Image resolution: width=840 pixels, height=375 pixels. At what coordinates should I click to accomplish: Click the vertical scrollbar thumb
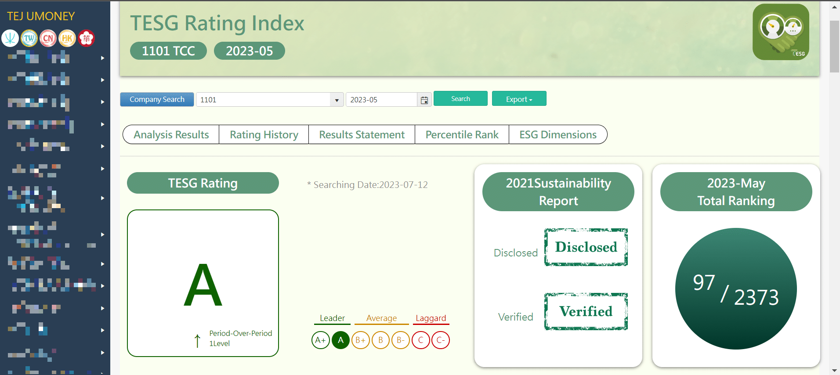[x=834, y=46]
